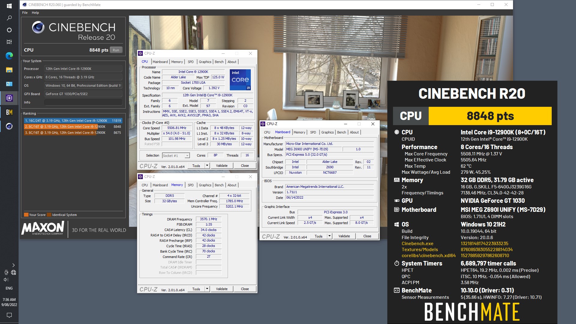Click the BenchMate System Timers stopwatch icon
Image resolution: width=576 pixels, height=324 pixels.
click(x=397, y=263)
